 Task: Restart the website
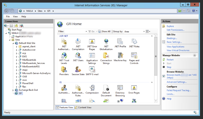point(170,60)
